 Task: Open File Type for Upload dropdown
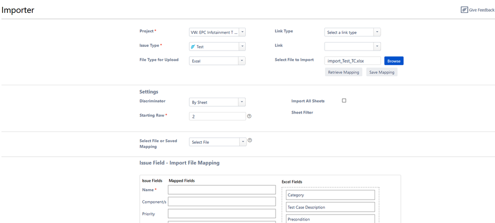(217, 61)
